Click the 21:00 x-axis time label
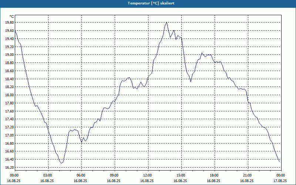The width and height of the screenshot is (296, 185). [x=248, y=175]
